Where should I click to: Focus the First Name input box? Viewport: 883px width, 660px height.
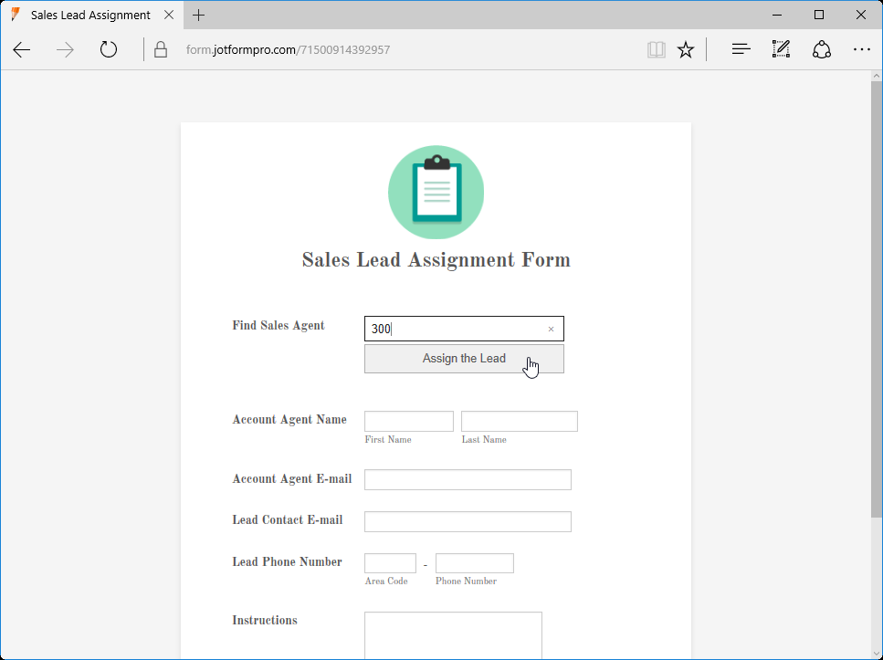pos(408,421)
